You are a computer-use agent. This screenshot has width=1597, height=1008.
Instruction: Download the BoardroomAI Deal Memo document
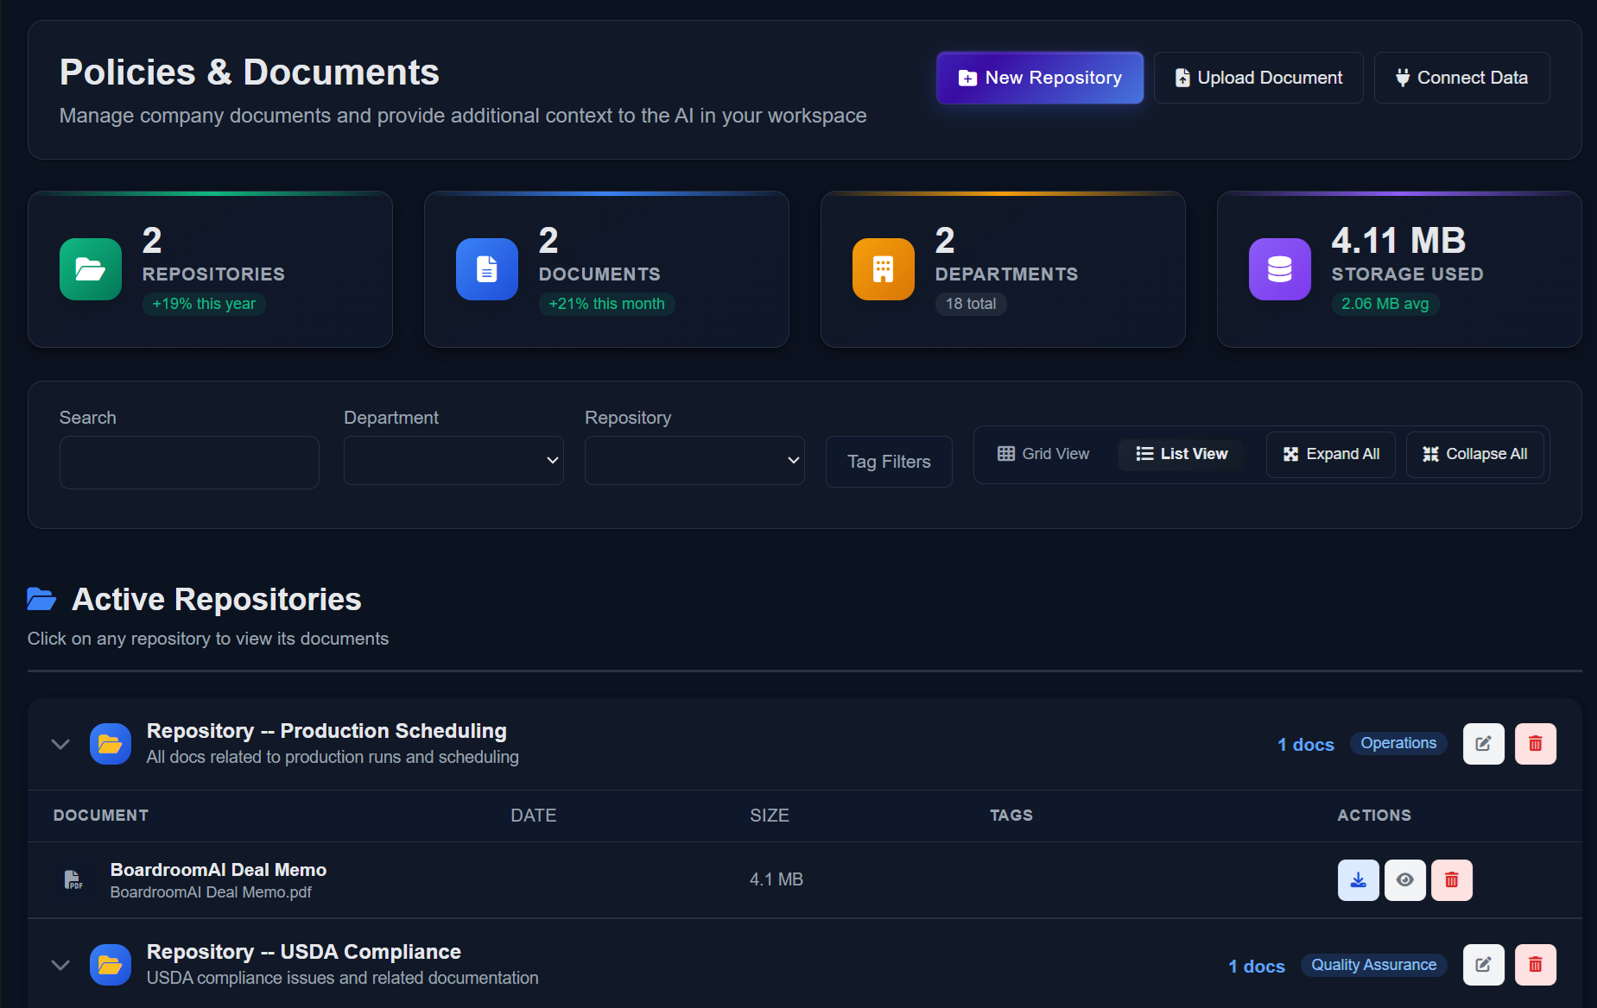(x=1358, y=879)
